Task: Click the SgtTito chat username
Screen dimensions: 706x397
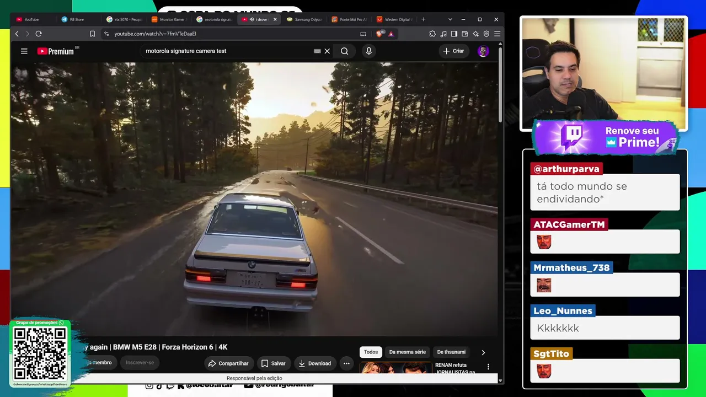Action: (551, 353)
